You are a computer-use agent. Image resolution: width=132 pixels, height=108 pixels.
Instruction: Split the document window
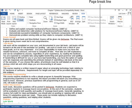(x=84, y=19)
